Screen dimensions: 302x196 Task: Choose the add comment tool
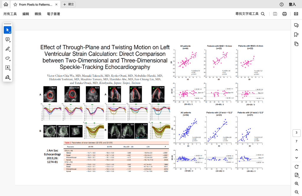[x=7, y=39]
